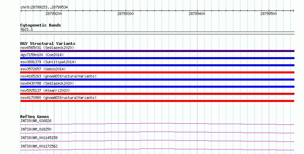
Task: Select the Cytogenetic Bands track title
Action: [41, 25]
